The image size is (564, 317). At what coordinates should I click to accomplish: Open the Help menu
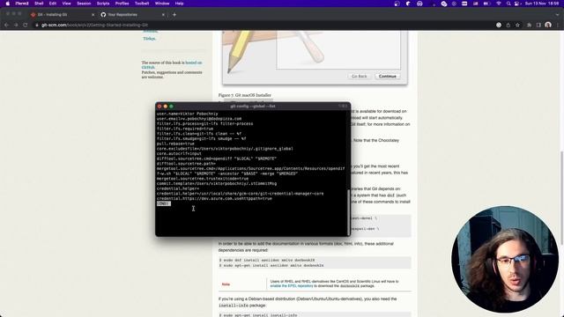coord(179,4)
